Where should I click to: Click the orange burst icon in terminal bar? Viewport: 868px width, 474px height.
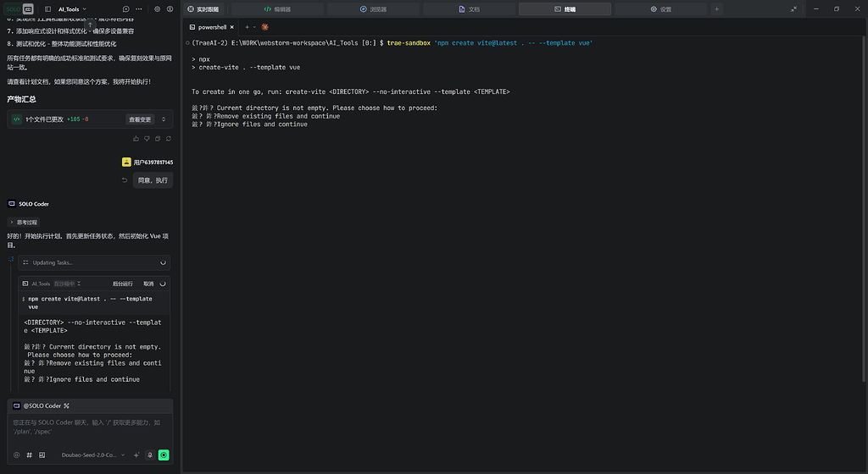point(265,27)
